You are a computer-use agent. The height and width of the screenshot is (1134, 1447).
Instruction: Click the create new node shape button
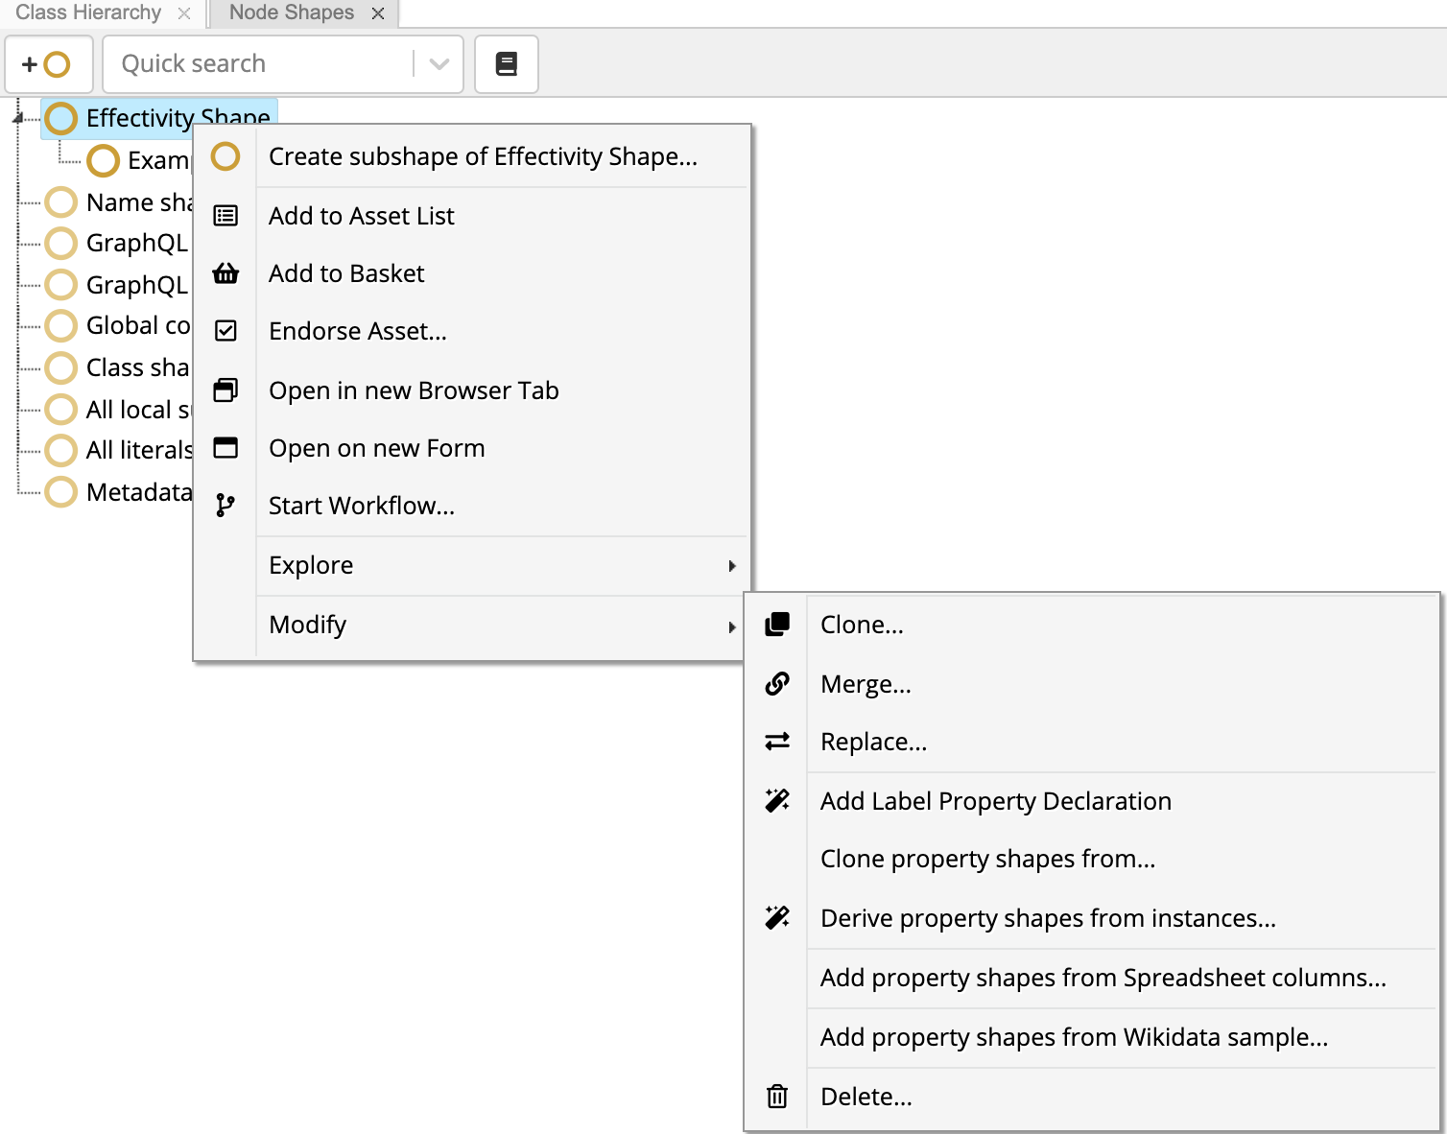pyautogui.click(x=48, y=64)
